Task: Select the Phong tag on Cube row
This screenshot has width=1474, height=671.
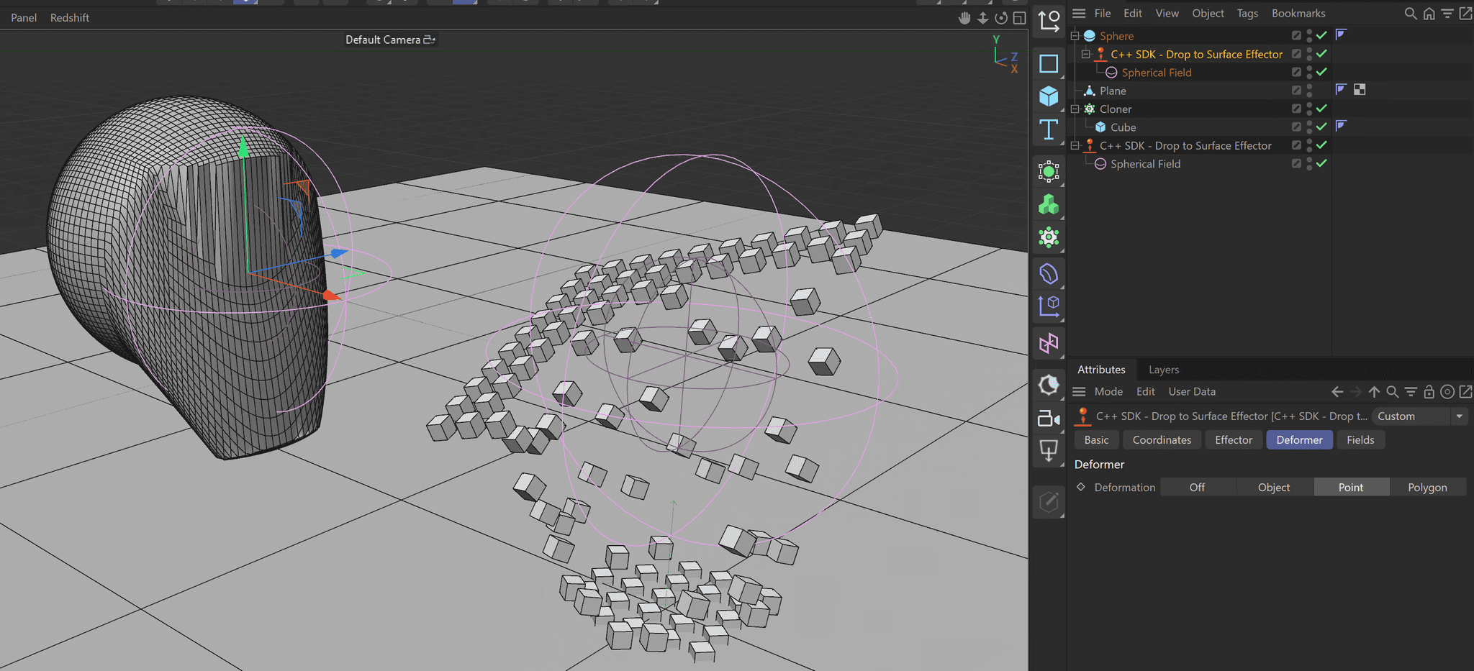Action: click(1341, 126)
